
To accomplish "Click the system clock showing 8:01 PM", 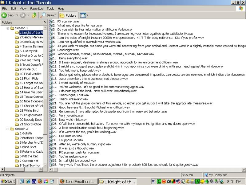I will (234, 182).
